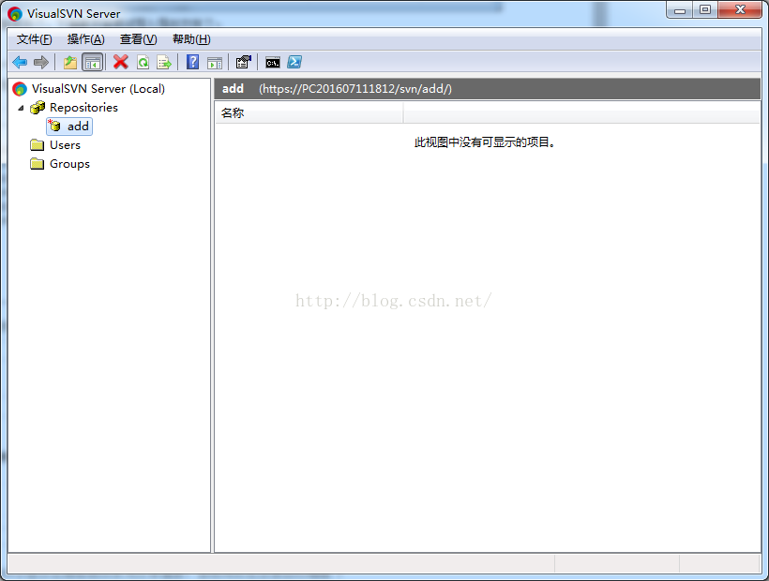Click the VisualSVN Server (Local) root icon
769x581 pixels.
[x=20, y=89]
